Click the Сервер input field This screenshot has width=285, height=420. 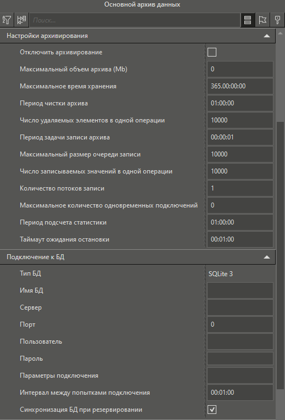pyautogui.click(x=240, y=307)
